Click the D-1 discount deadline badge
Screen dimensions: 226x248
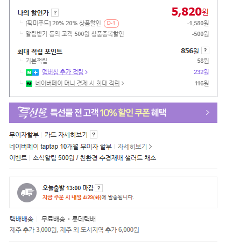coord(111,23)
